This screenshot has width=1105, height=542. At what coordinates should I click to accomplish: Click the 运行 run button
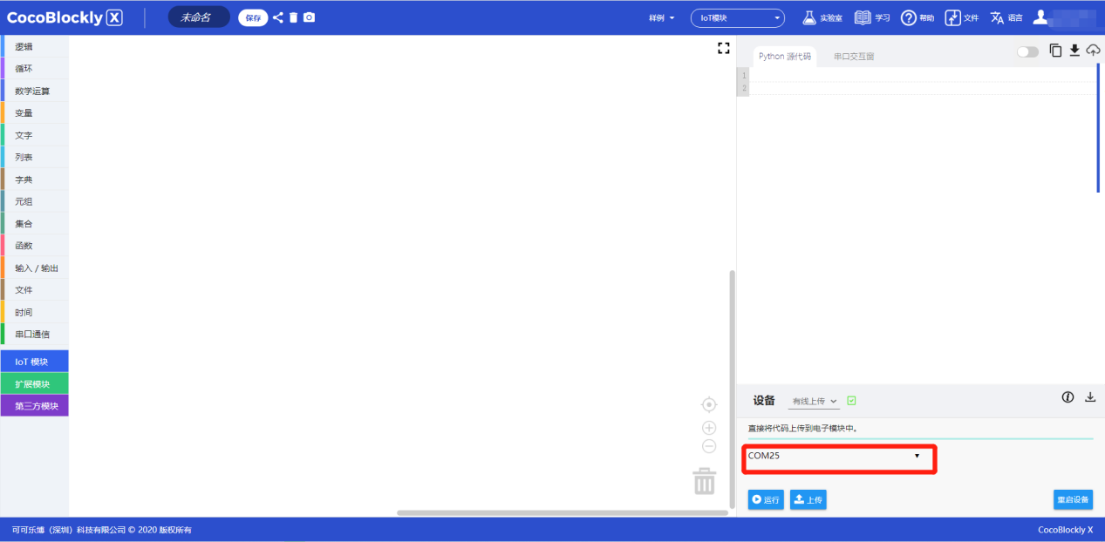point(766,499)
